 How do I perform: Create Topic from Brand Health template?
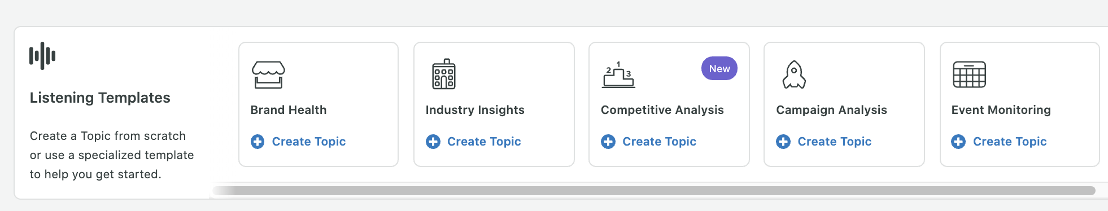(298, 142)
